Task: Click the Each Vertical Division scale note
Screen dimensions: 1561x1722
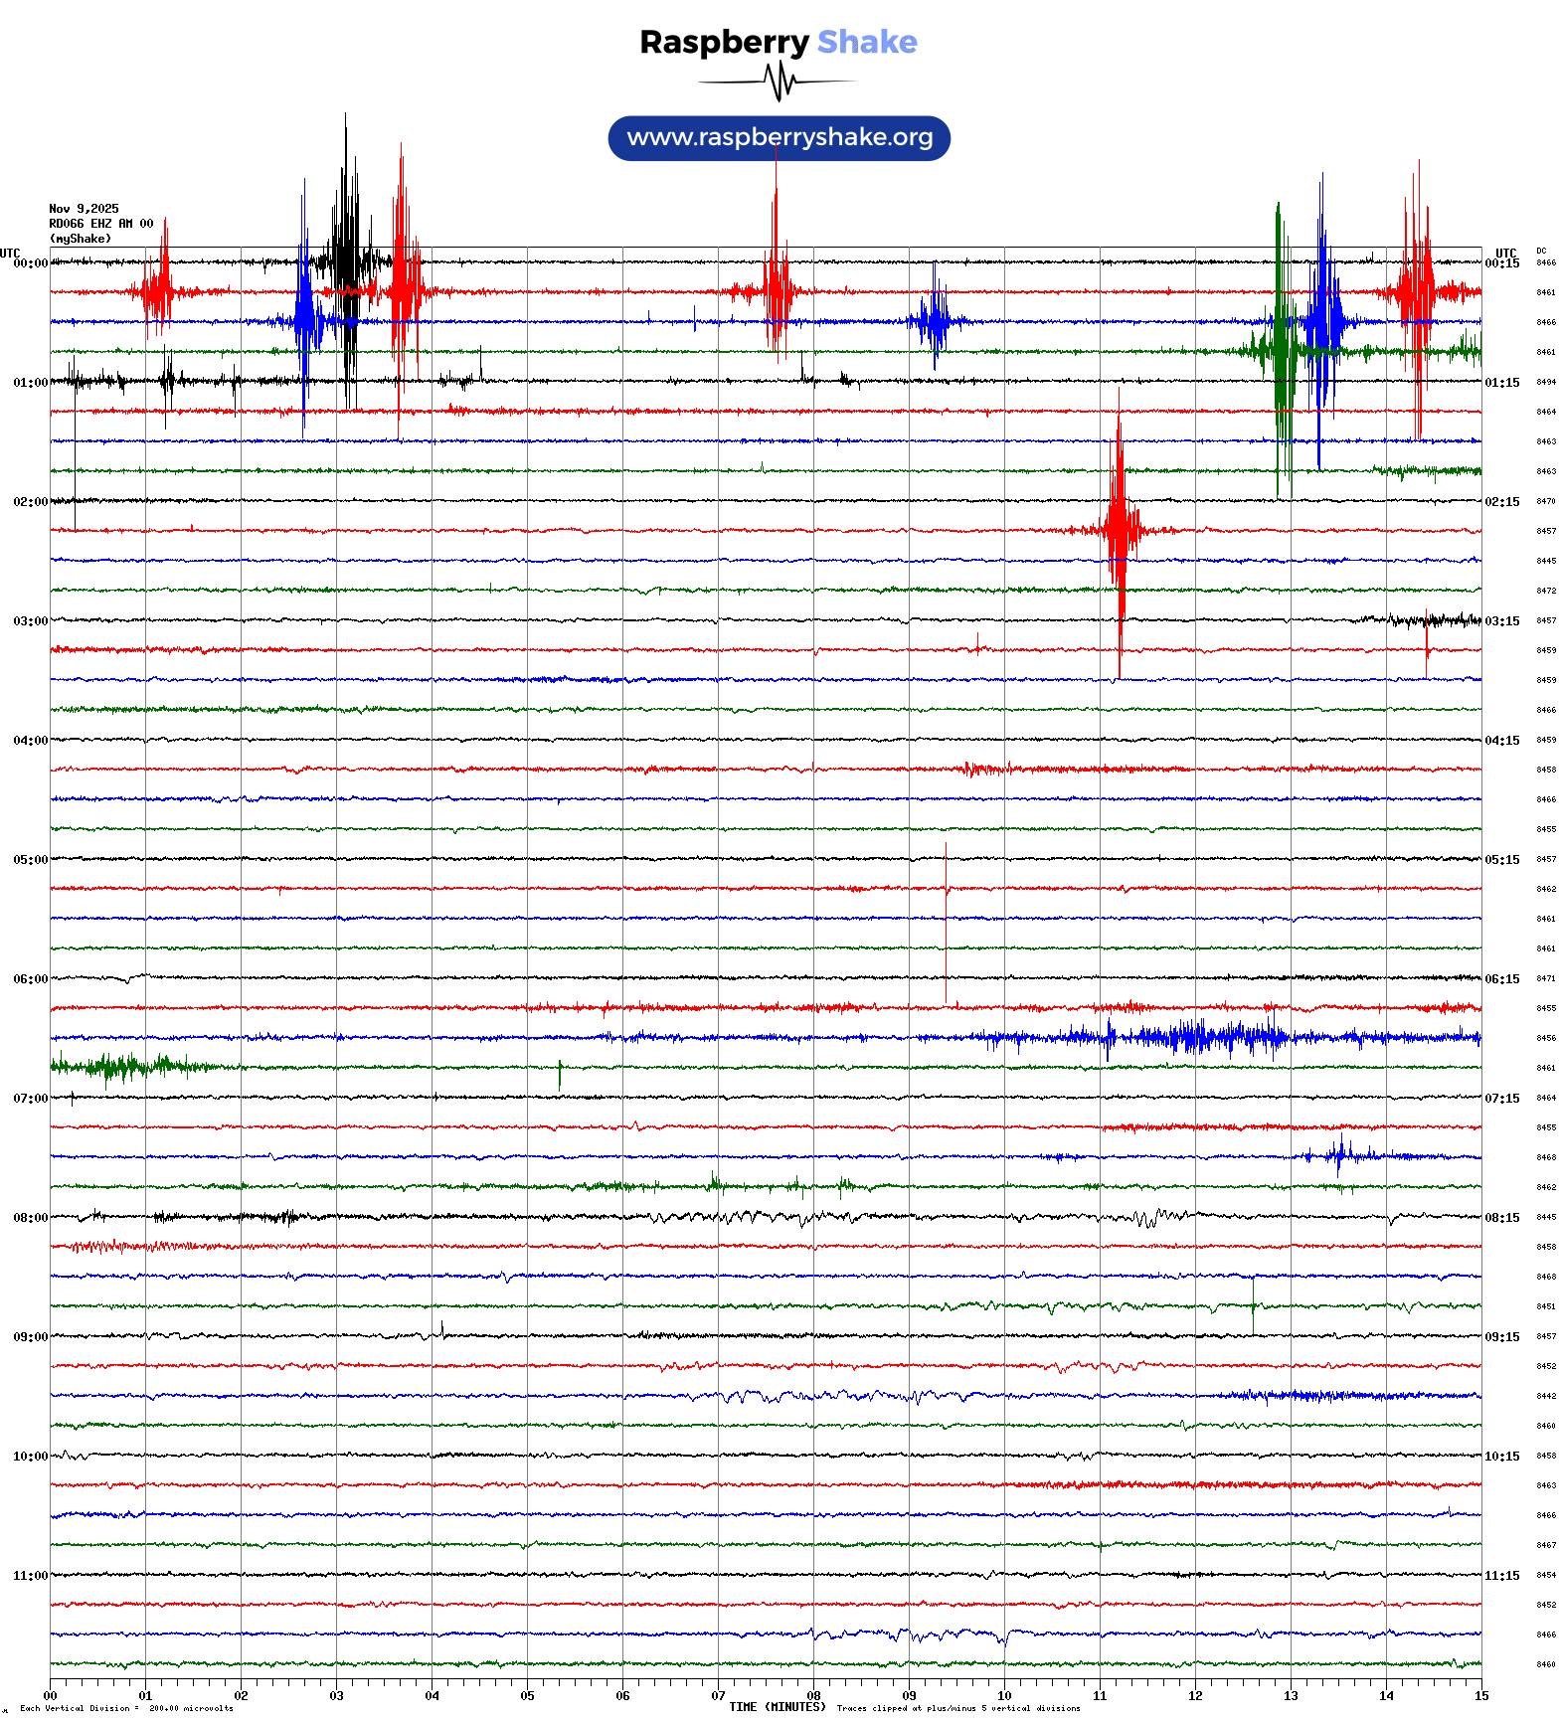Action: [126, 1708]
